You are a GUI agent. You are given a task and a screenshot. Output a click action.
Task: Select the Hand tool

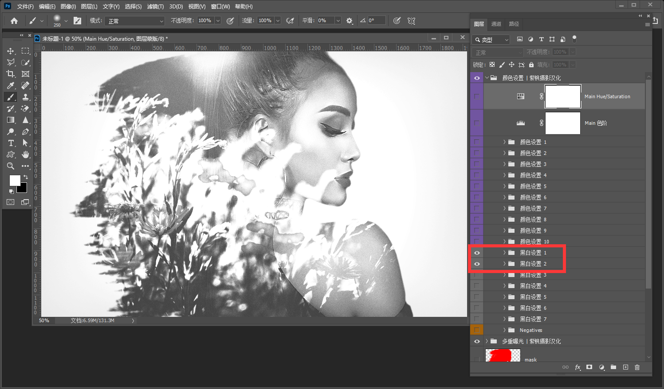tap(26, 154)
